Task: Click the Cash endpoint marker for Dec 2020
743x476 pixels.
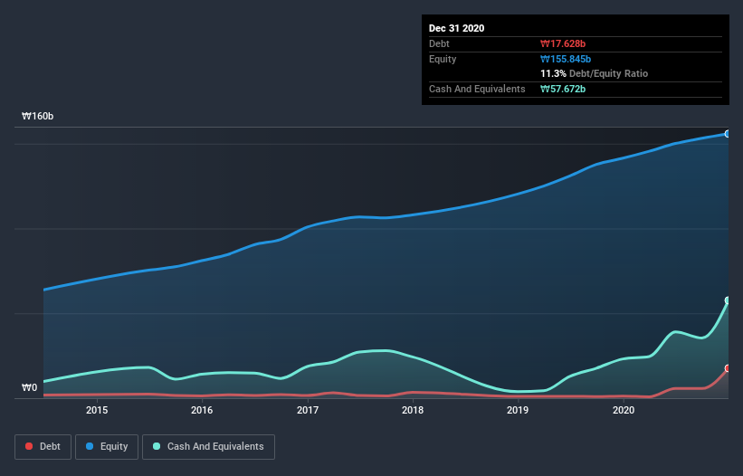Action: pos(728,300)
